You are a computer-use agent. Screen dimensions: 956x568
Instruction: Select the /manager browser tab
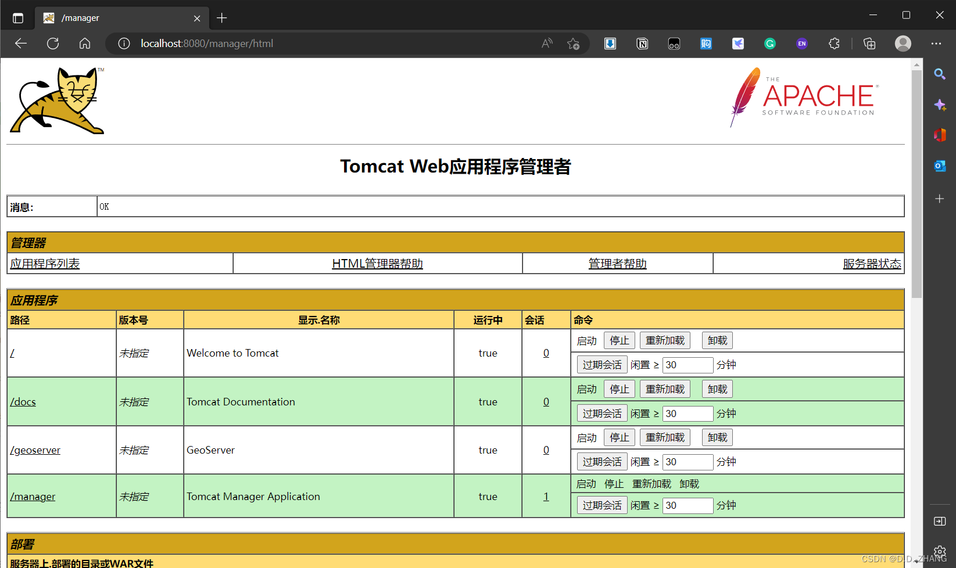click(121, 18)
